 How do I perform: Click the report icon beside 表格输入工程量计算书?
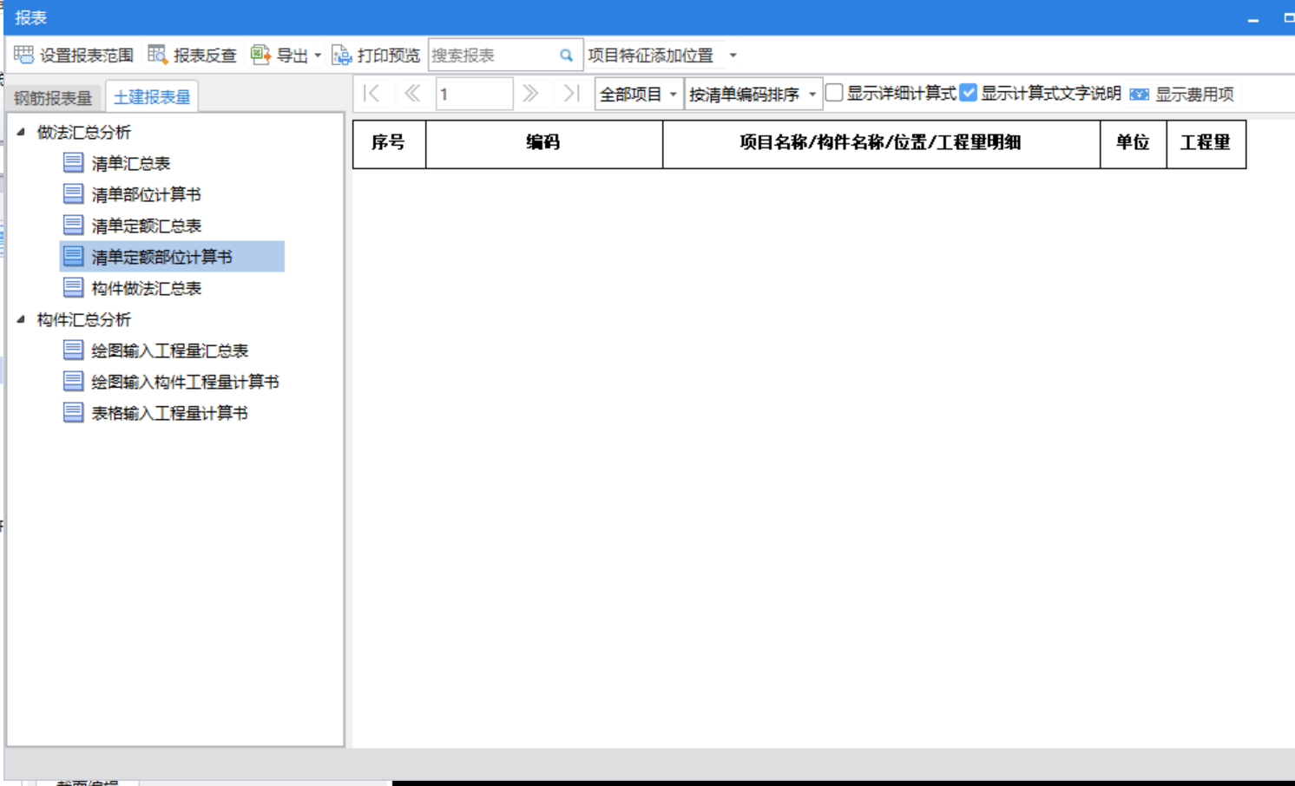(74, 412)
